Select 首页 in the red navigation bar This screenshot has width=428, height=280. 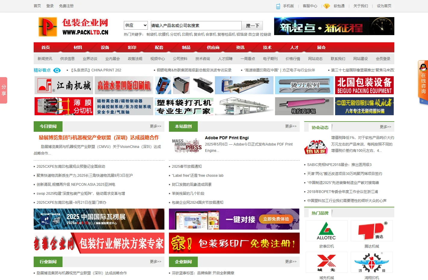coord(46,47)
